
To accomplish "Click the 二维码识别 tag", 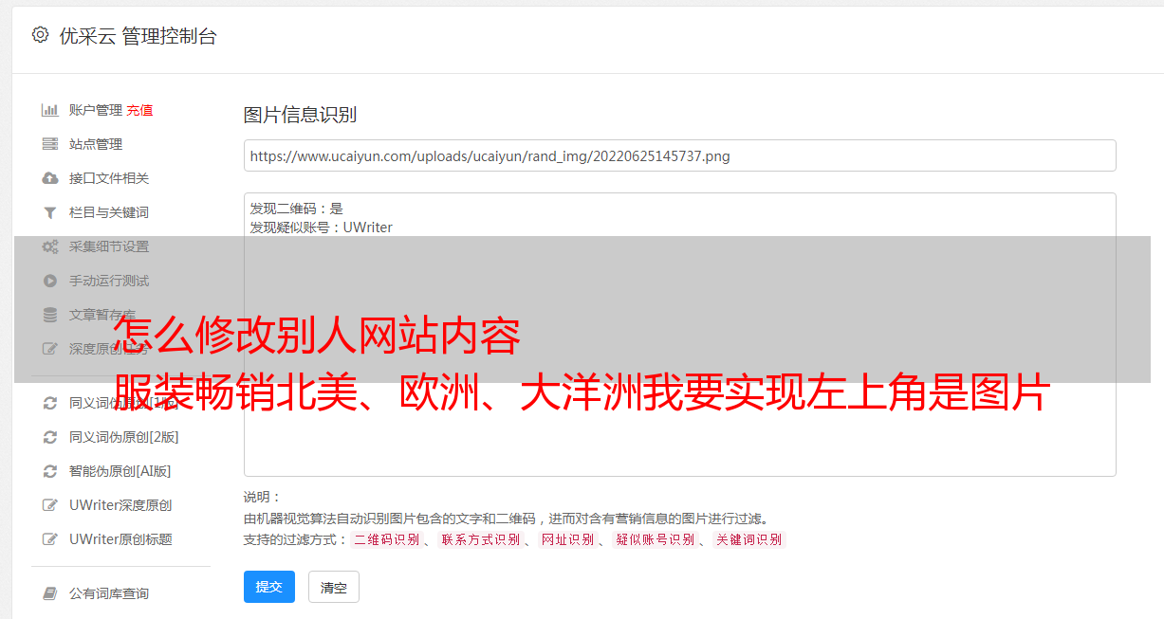I will pyautogui.click(x=387, y=539).
